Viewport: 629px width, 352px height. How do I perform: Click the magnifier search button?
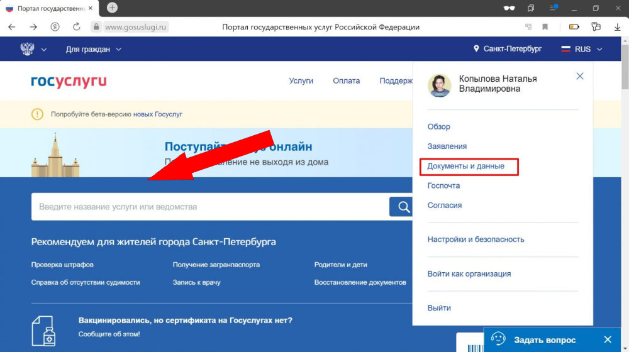pos(401,206)
